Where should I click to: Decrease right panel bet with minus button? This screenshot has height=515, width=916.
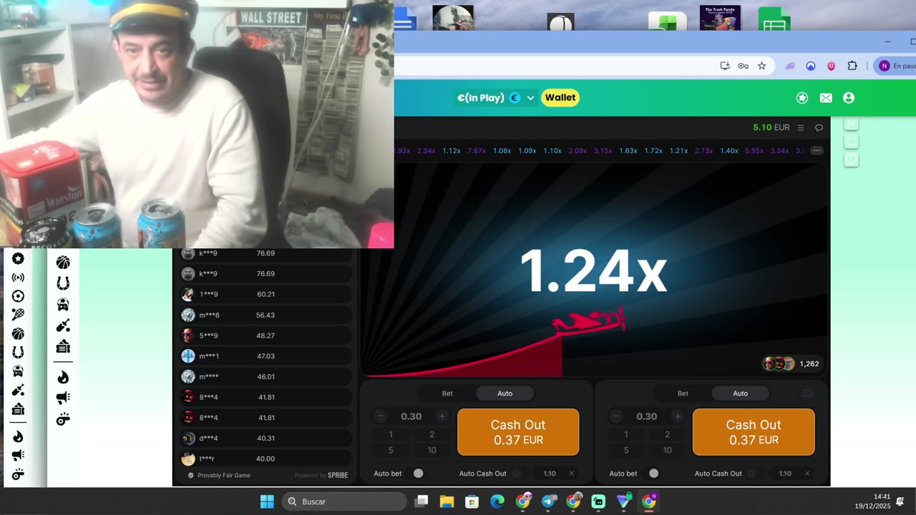[x=616, y=416]
